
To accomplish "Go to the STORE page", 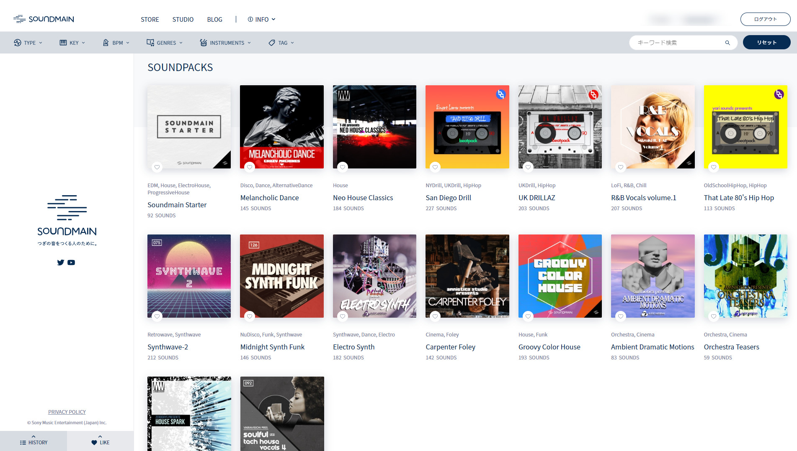I will pos(150,20).
